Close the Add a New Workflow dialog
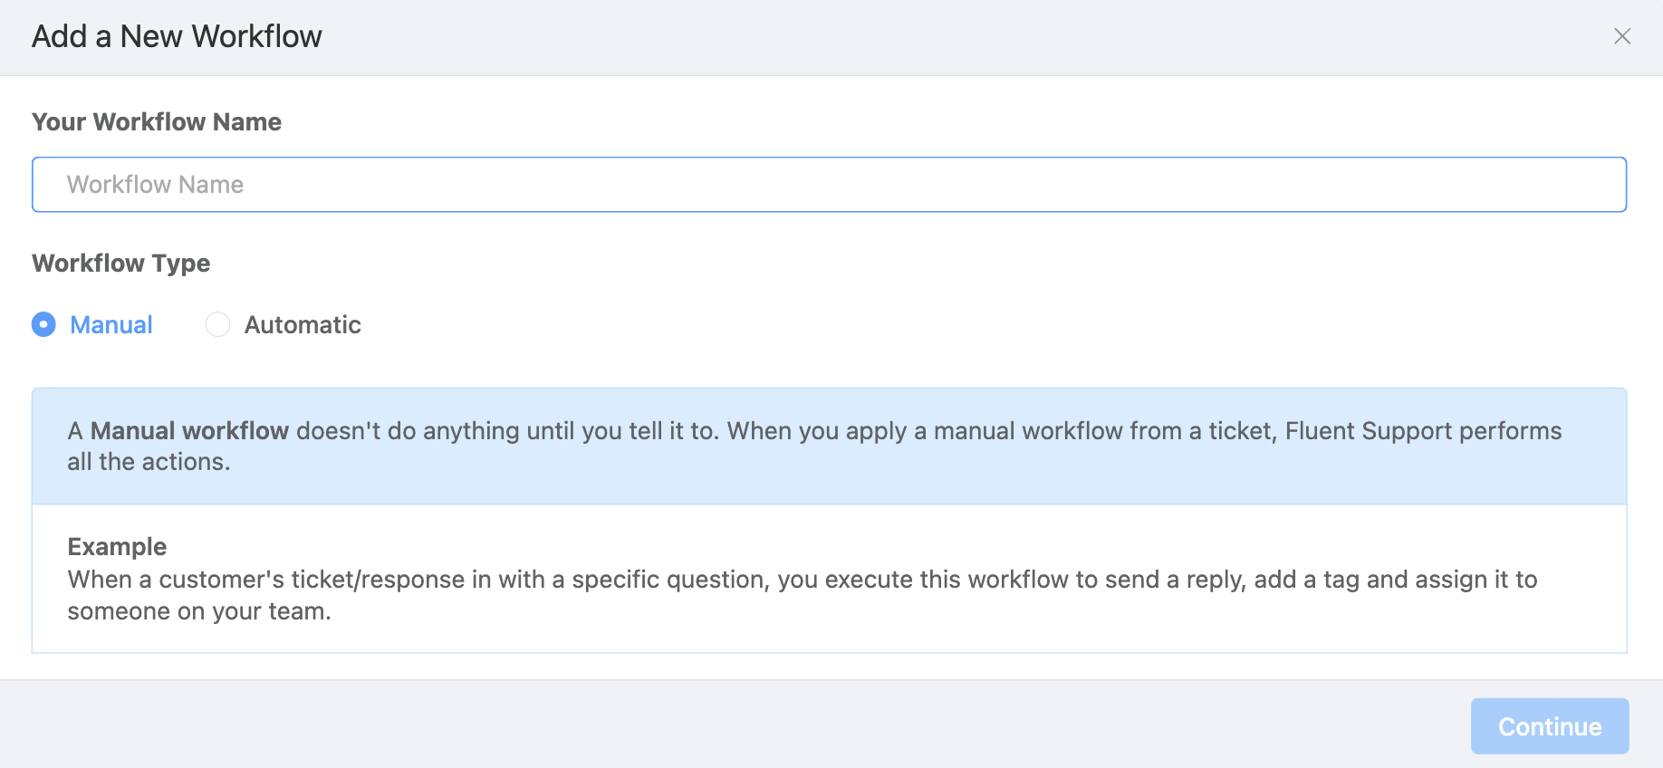Viewport: 1663px width, 768px height. [1622, 36]
